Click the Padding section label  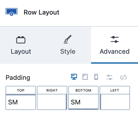(18, 78)
